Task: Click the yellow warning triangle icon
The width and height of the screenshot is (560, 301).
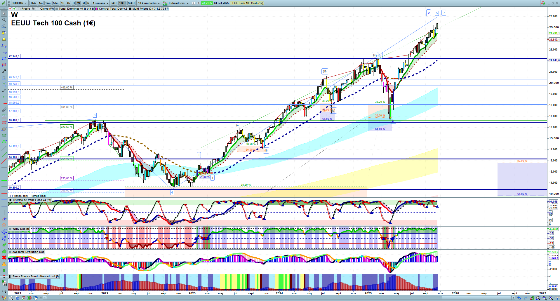Action: click(4, 264)
